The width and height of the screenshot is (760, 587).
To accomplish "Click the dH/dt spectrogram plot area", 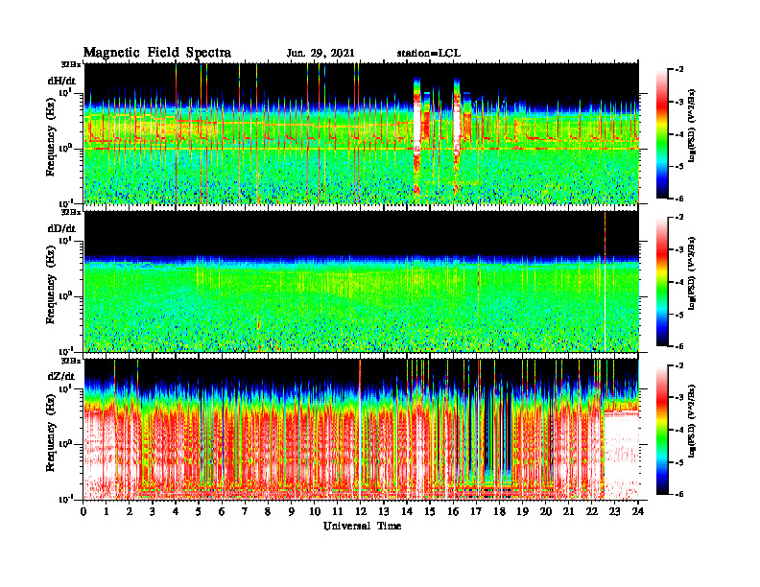I will (x=361, y=133).
